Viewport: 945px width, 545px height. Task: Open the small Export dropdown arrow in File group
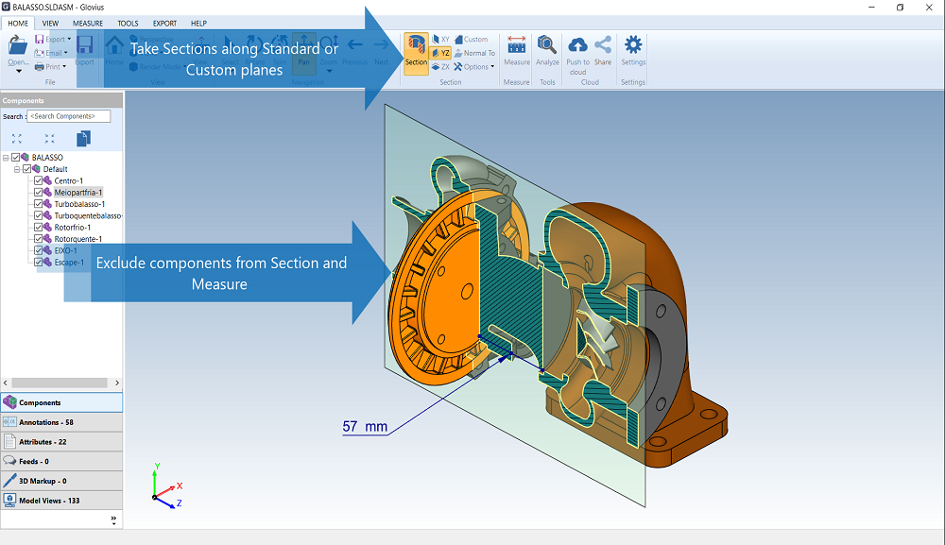[x=69, y=39]
